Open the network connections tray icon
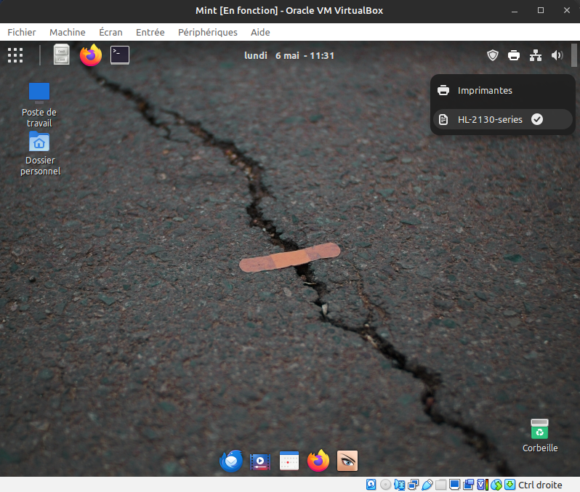This screenshot has width=580, height=492. click(x=536, y=55)
